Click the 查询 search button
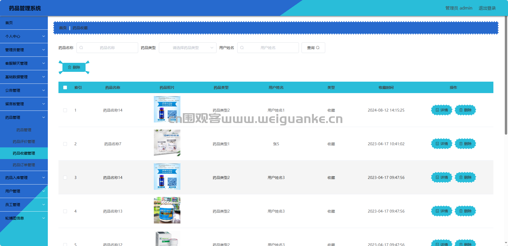Viewport: 508px width, 246px height. (x=313, y=48)
